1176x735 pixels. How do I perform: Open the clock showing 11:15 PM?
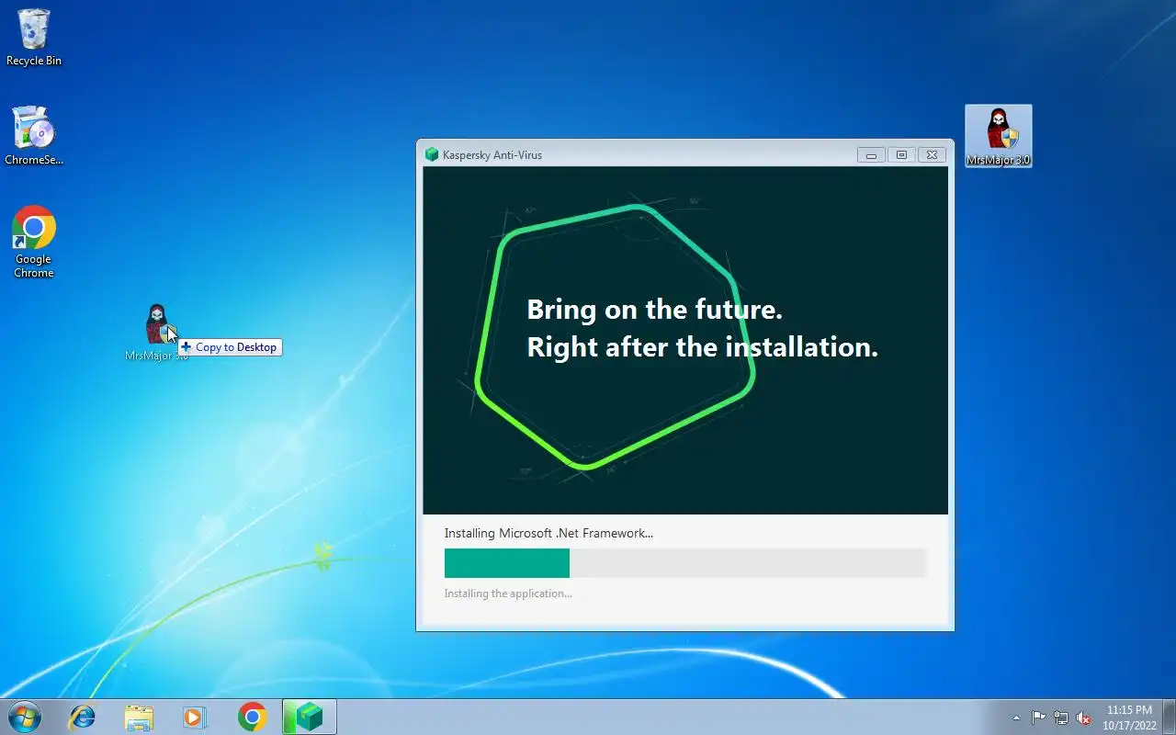[x=1129, y=718]
